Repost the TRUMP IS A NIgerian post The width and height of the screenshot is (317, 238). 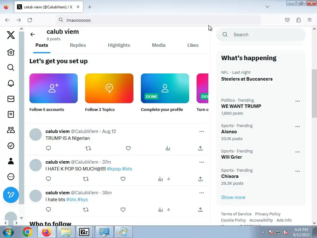click(x=88, y=148)
